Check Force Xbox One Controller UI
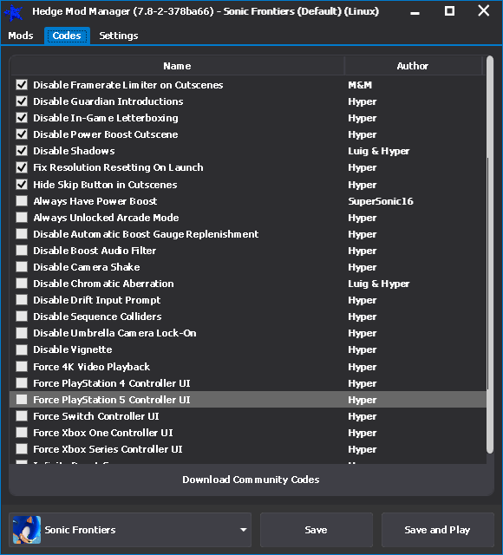Viewport: 503px width, 555px height. (x=22, y=432)
